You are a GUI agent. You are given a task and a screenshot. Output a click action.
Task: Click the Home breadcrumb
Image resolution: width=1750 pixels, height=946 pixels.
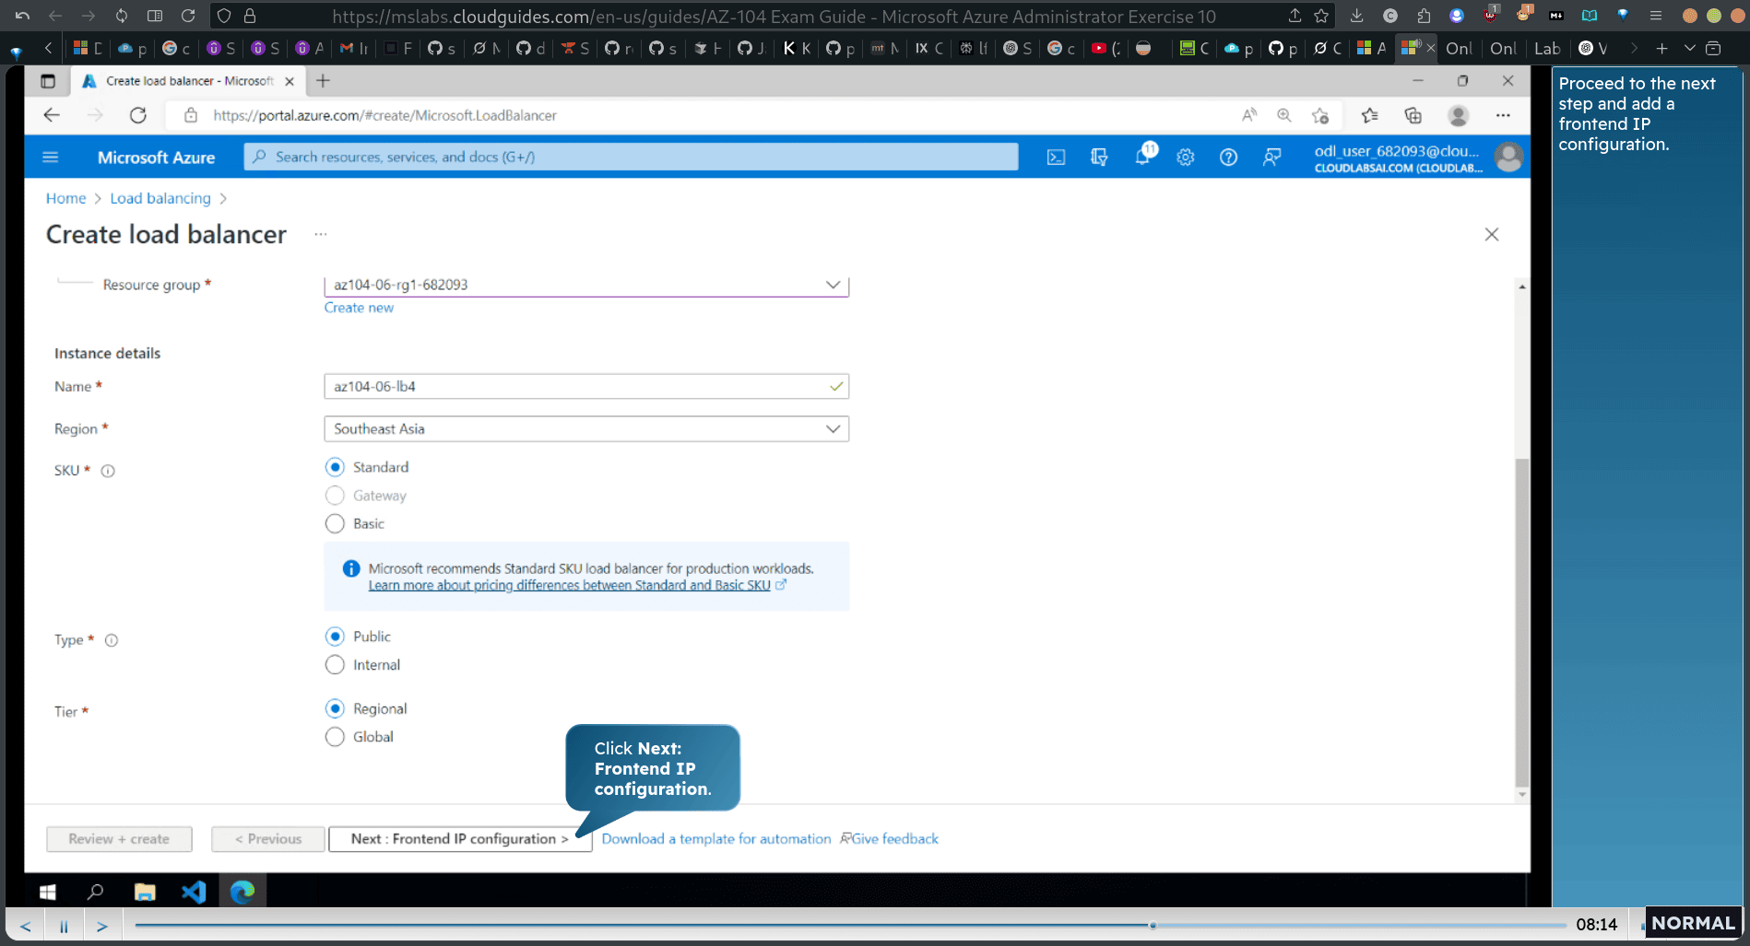coord(65,198)
